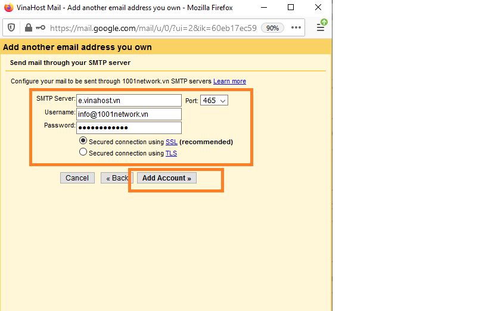The width and height of the screenshot is (488, 311).
Task: Open the Port 465 dropdown
Action: [214, 100]
